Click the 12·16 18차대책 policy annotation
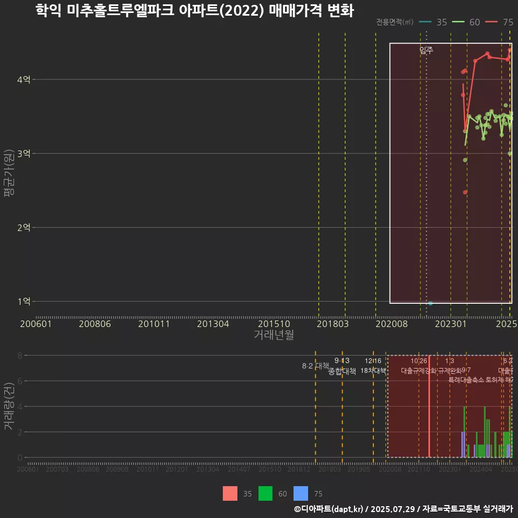Image resolution: width=518 pixels, height=518 pixels. [373, 366]
